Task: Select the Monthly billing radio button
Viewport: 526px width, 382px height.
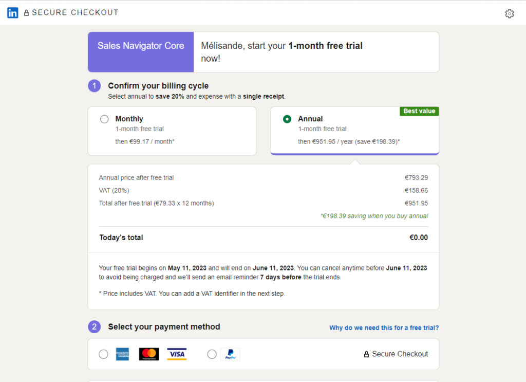Action: [104, 119]
